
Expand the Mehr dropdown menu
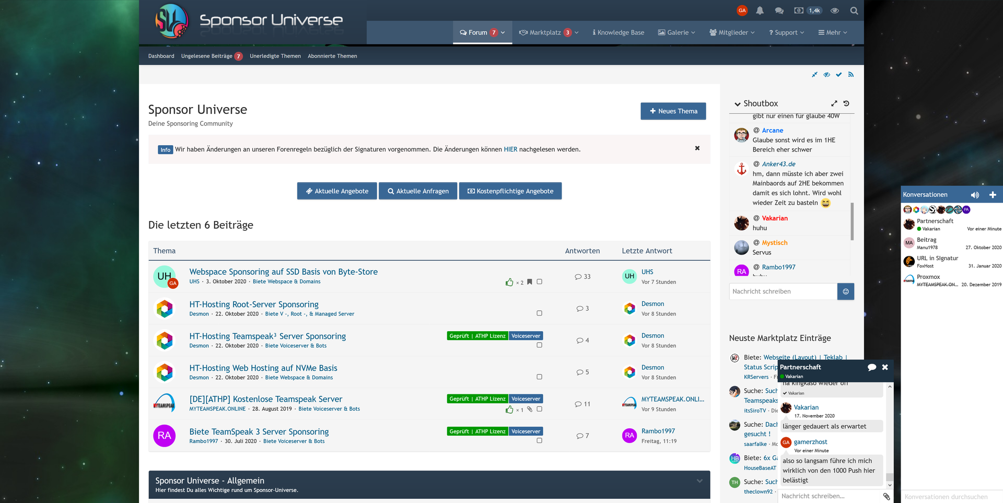[x=833, y=32]
